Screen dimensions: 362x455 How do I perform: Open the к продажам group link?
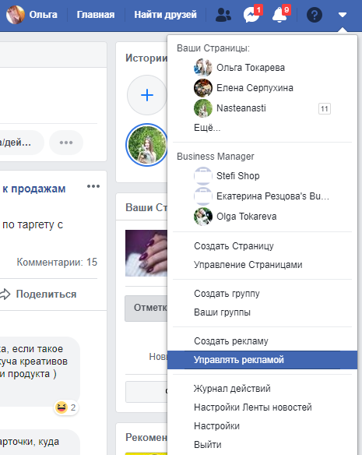coord(34,189)
